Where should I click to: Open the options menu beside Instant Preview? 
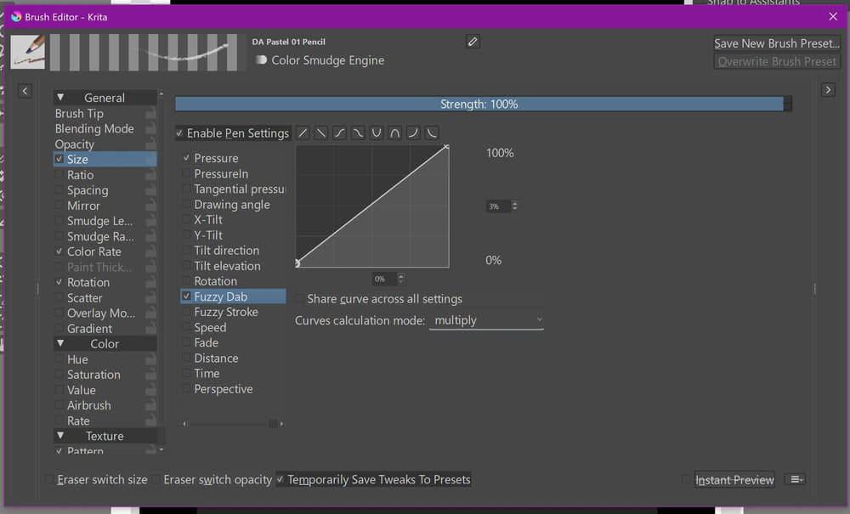click(x=795, y=480)
